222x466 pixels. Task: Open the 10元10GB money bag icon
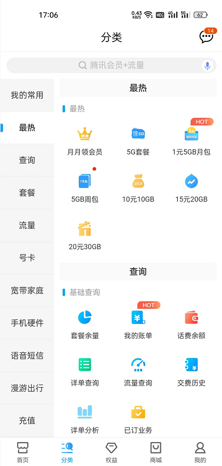click(x=138, y=181)
